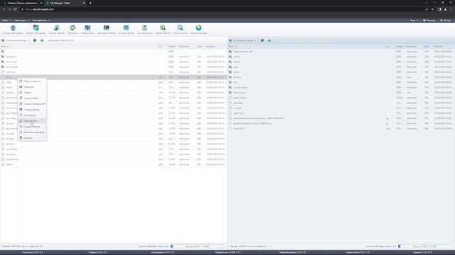Viewport: 455px width, 255px height.
Task: Click the left panel Размер column header
Action: (x=171, y=46)
